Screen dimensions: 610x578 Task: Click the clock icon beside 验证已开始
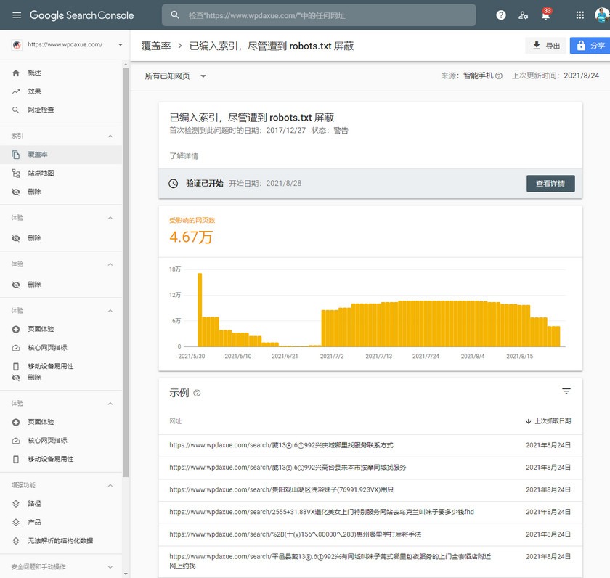[x=173, y=183]
